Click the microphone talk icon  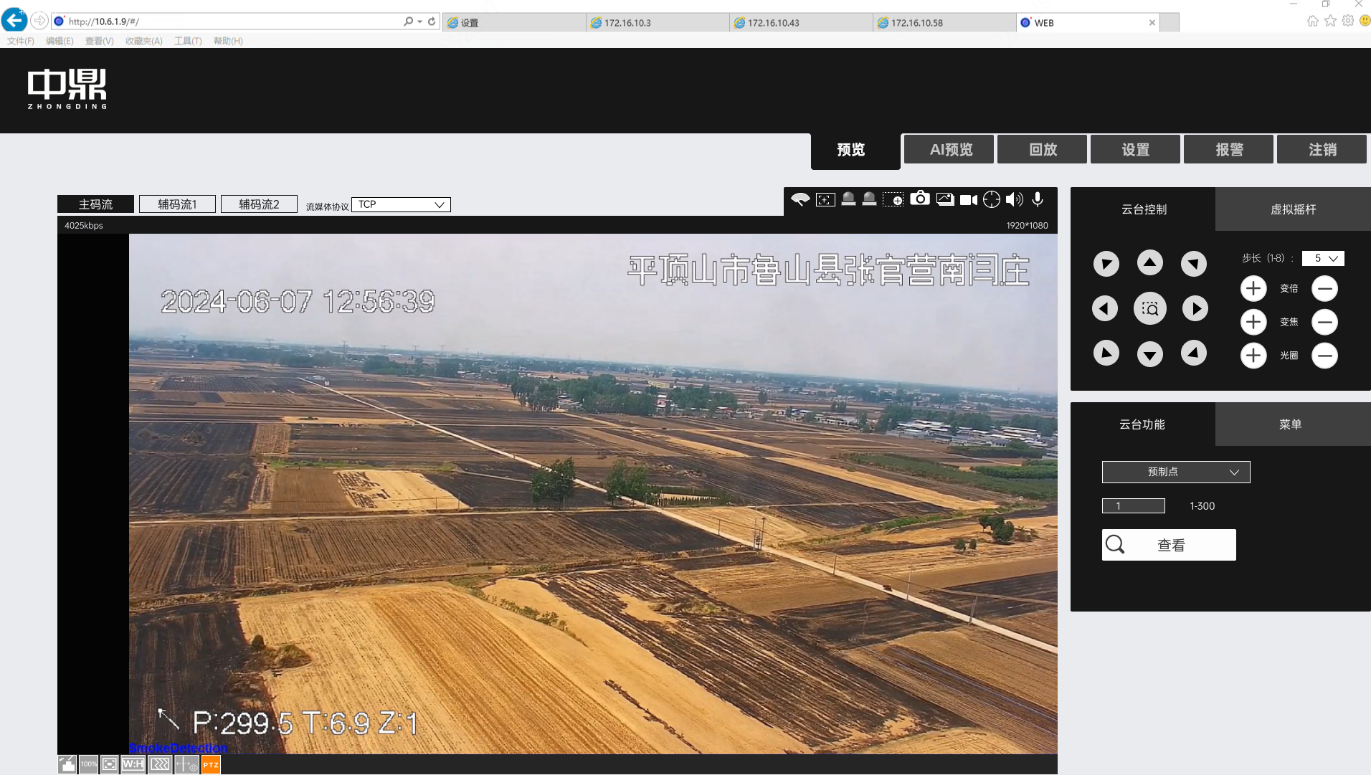[1037, 200]
